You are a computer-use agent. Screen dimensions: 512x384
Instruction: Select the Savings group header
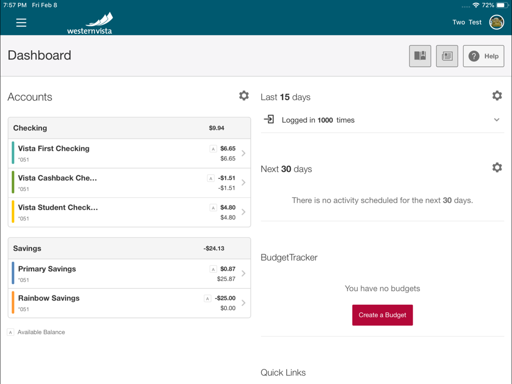click(129, 248)
